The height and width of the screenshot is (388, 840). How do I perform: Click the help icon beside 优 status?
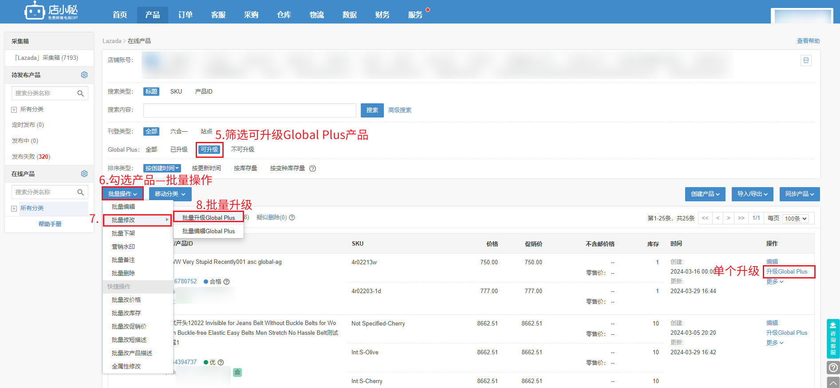click(x=221, y=362)
